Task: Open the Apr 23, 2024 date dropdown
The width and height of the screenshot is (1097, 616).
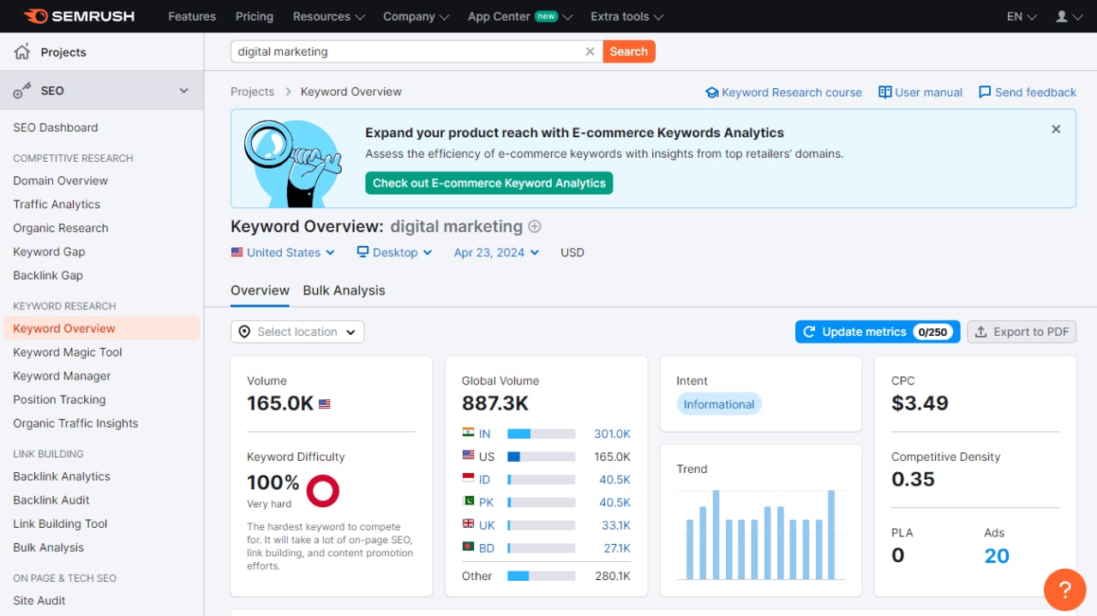Action: (496, 253)
